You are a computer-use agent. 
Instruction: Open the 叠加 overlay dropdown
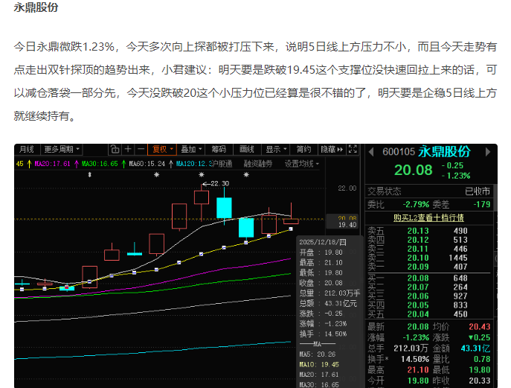(x=191, y=150)
